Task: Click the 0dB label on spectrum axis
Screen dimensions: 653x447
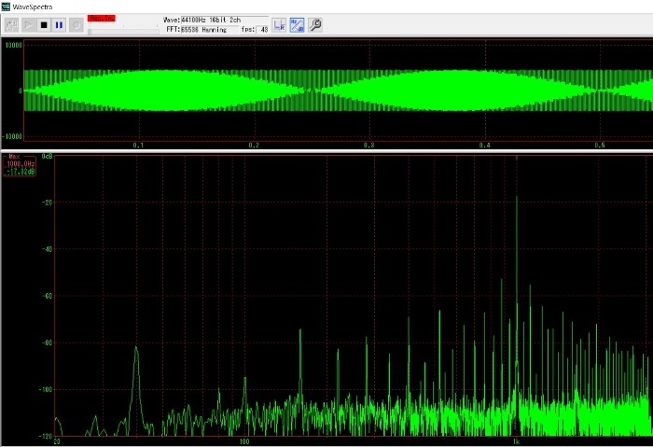Action: click(x=47, y=157)
